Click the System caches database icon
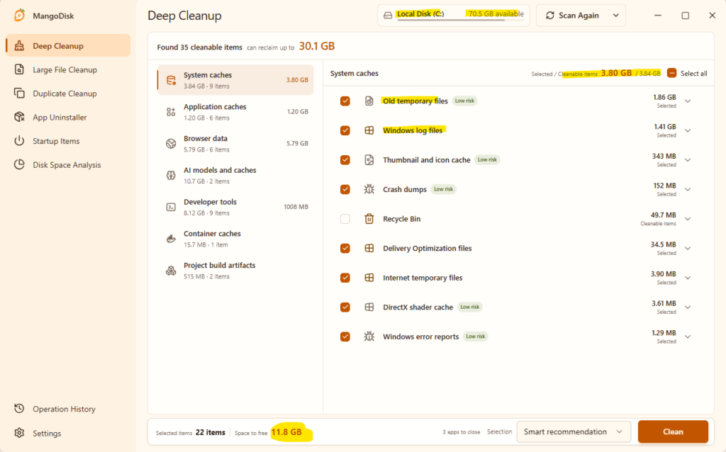This screenshot has height=452, width=726. (171, 80)
